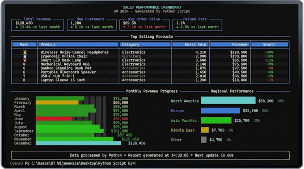
Task: Click the $55,000 June value
Action: [x=121, y=119]
